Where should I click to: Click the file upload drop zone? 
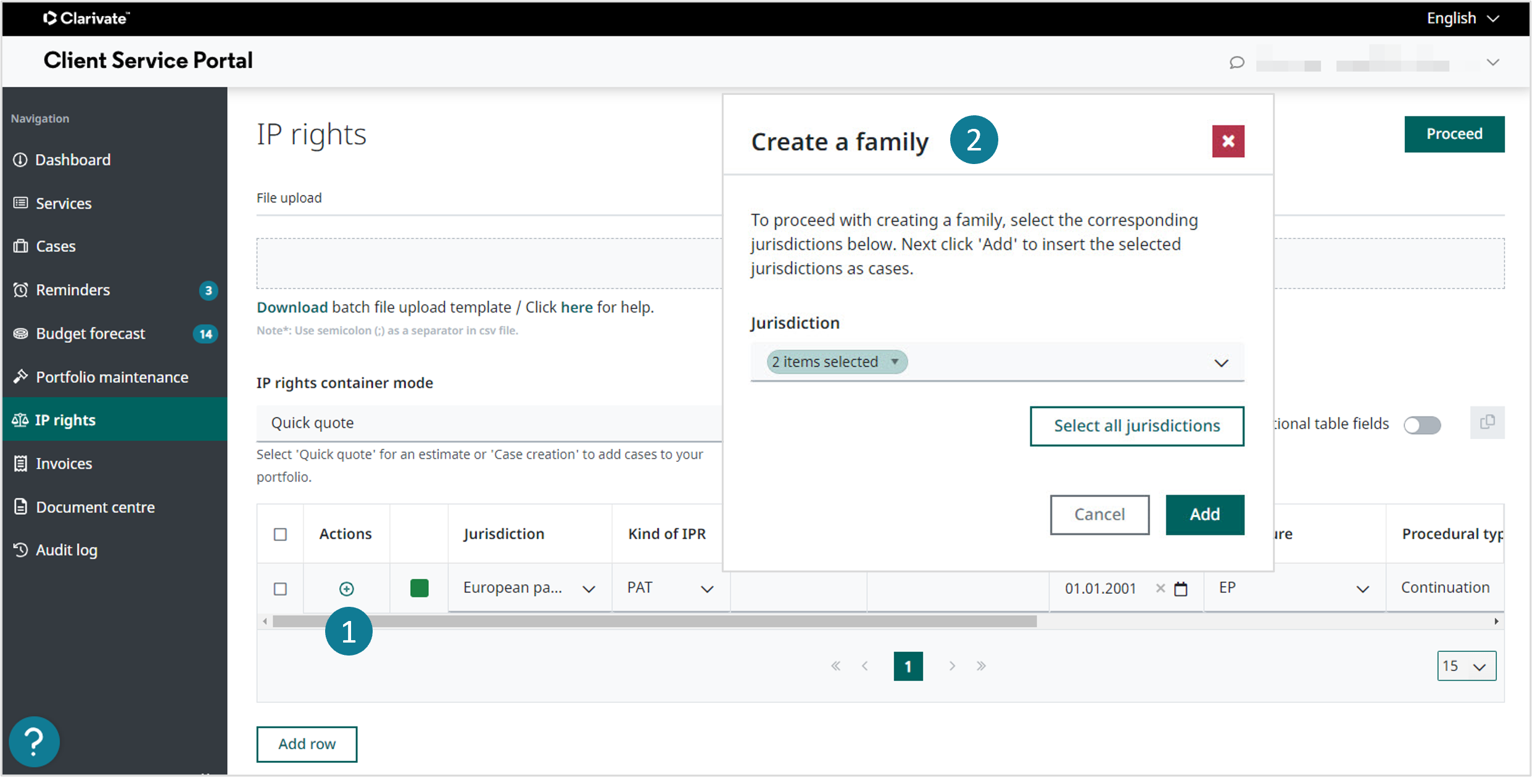pyautogui.click(x=489, y=263)
